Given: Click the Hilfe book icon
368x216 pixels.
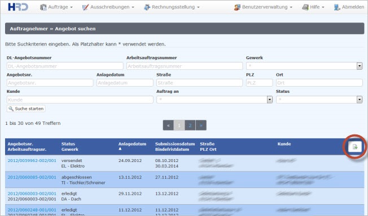Looking at the screenshot, I should click(x=305, y=7).
